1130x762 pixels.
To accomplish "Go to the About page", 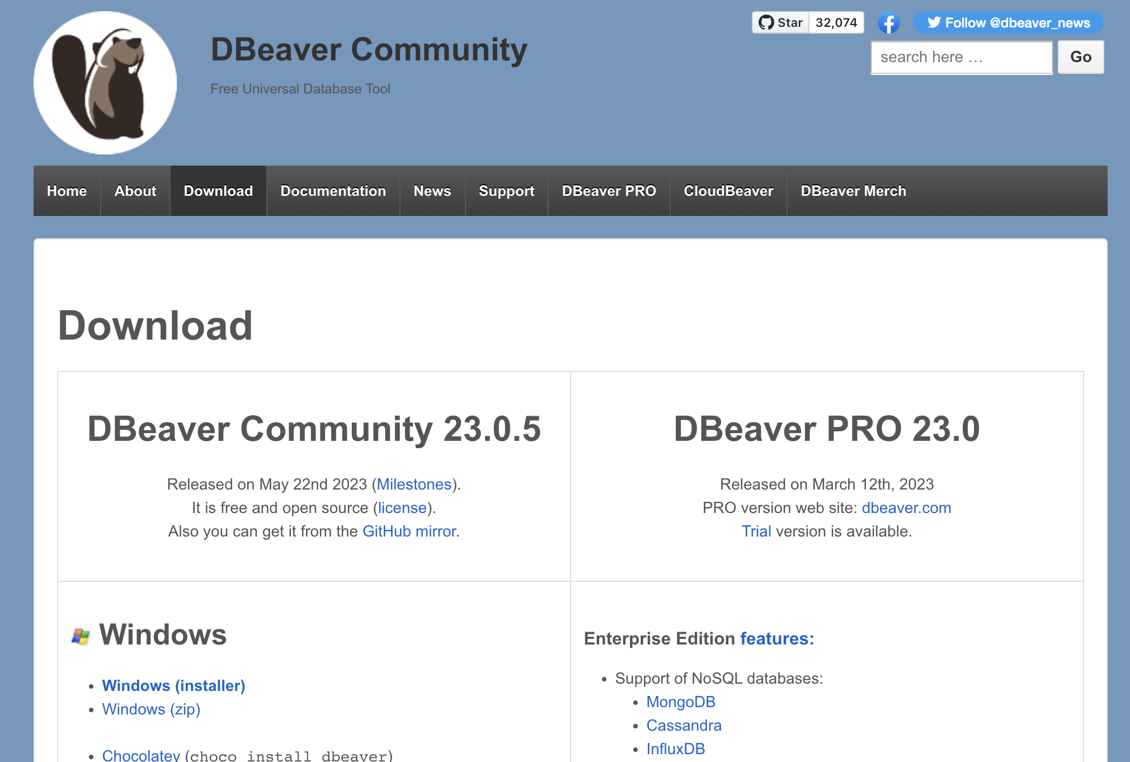I will pyautogui.click(x=135, y=191).
